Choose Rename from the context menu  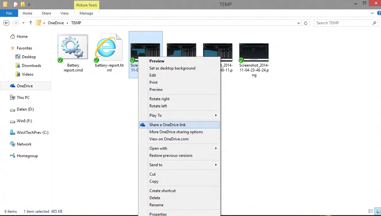[179, 205]
